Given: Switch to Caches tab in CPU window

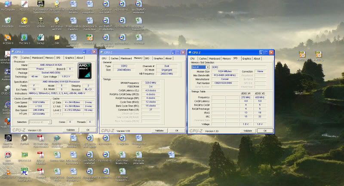Looking at the screenshot, I should tap(26, 58).
